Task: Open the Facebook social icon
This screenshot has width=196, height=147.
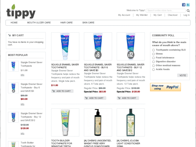Action: (x=184, y=5)
